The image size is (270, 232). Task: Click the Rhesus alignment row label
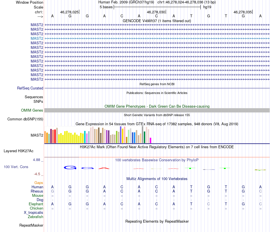[x=37, y=191]
